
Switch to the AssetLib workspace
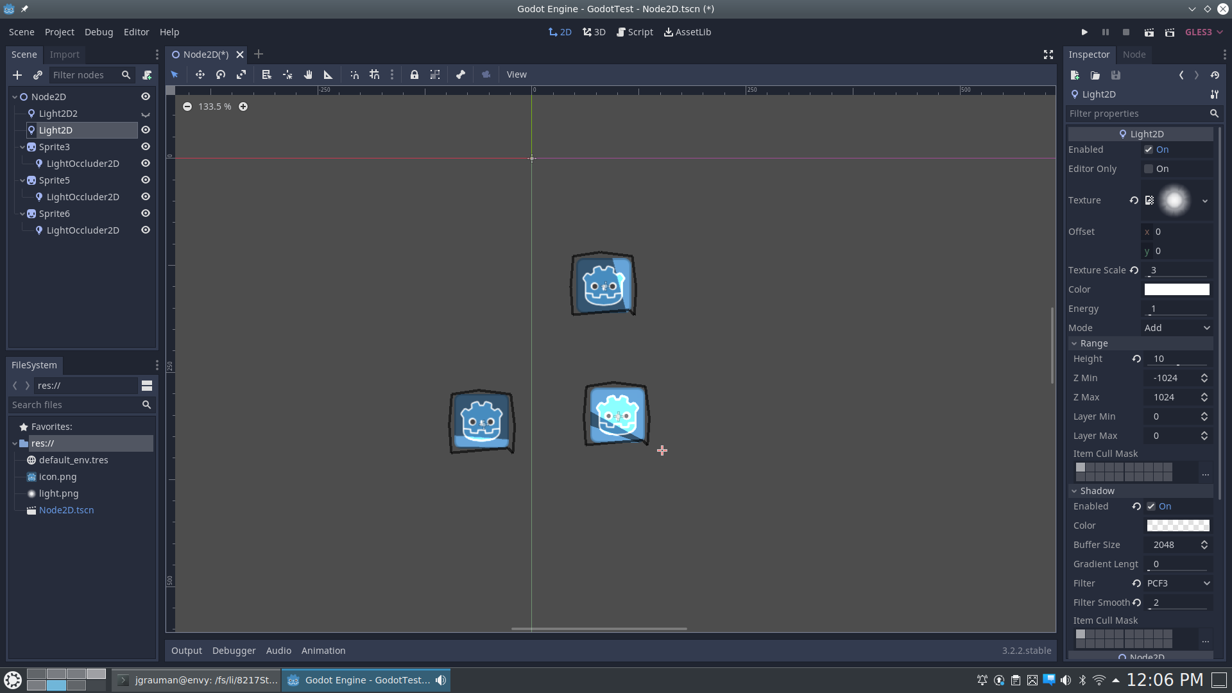point(687,31)
